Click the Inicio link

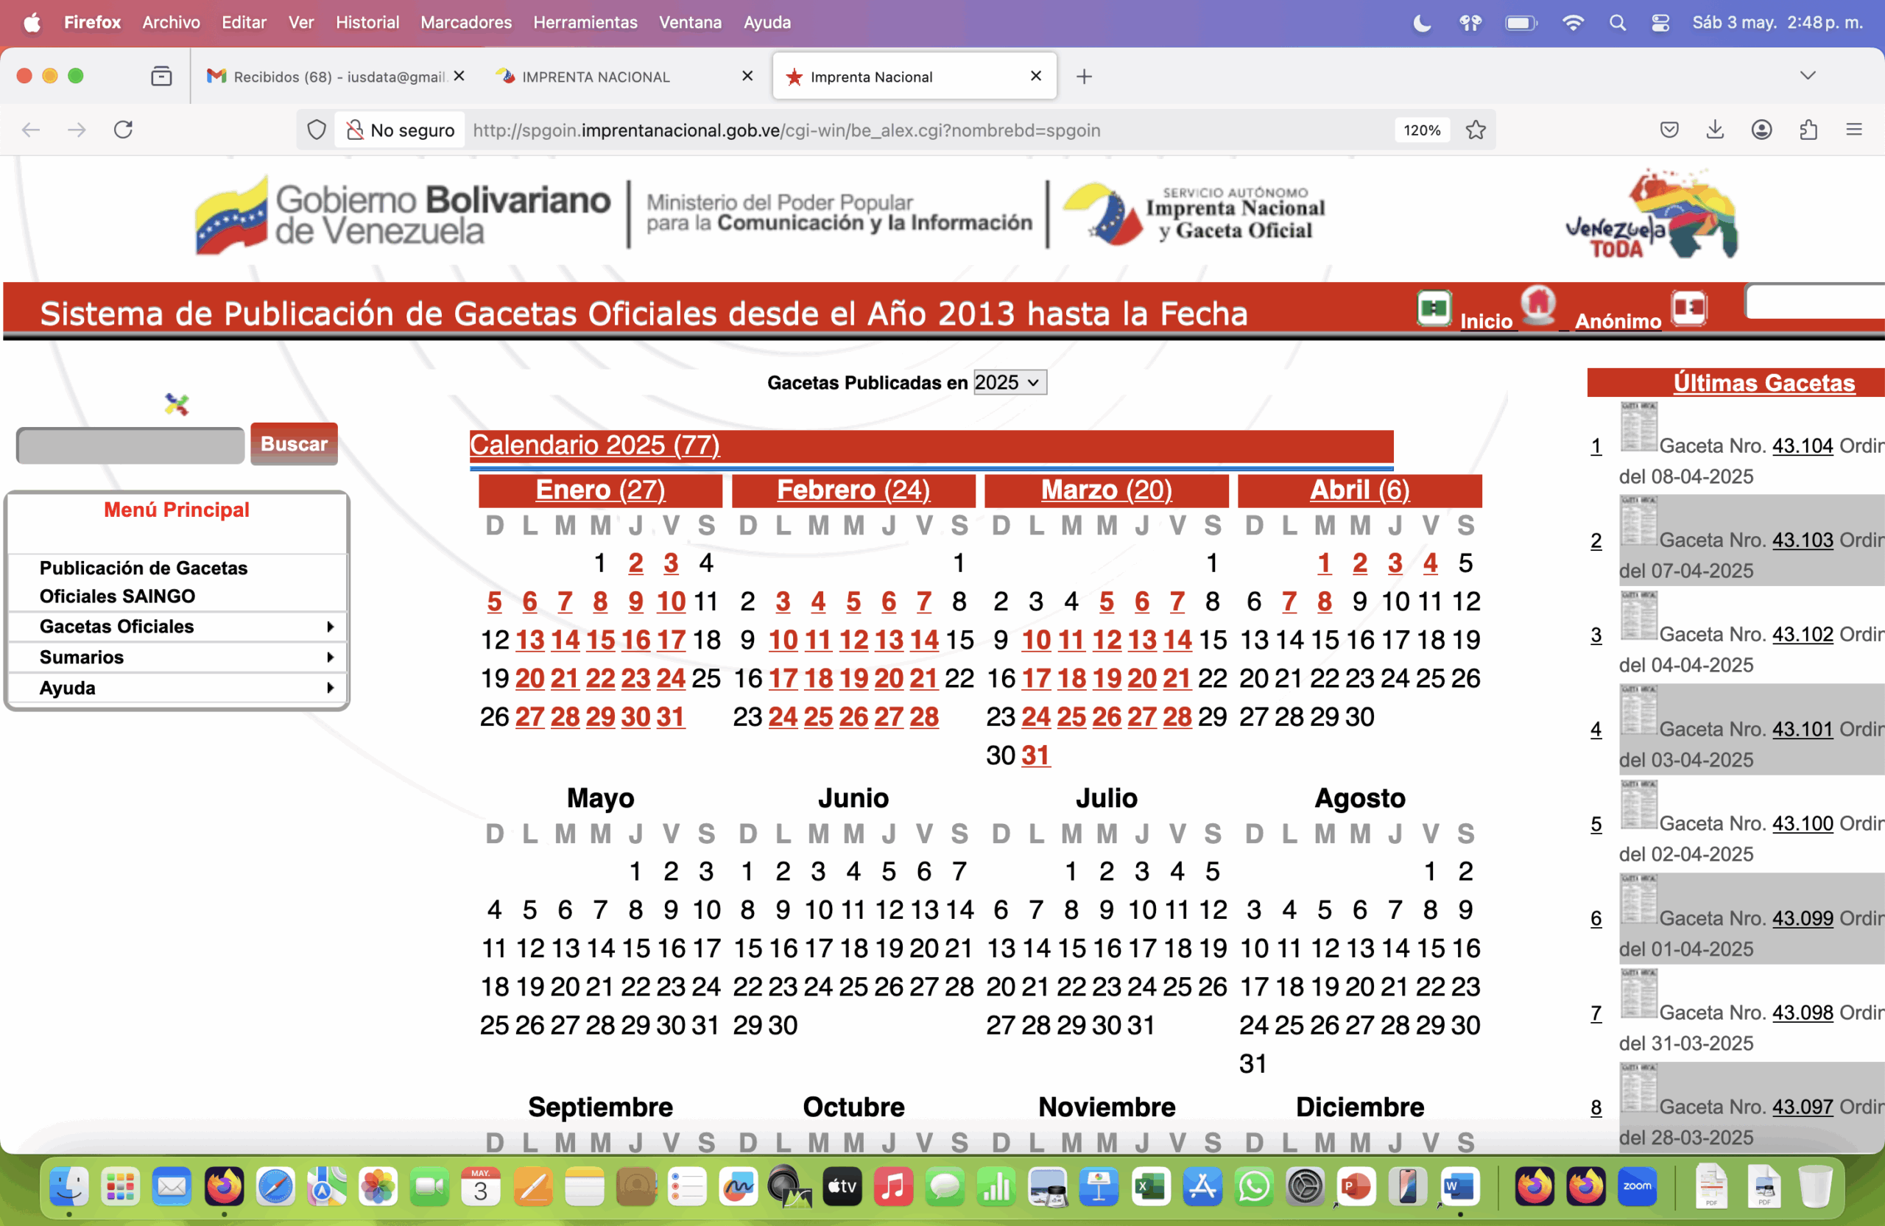click(1486, 321)
